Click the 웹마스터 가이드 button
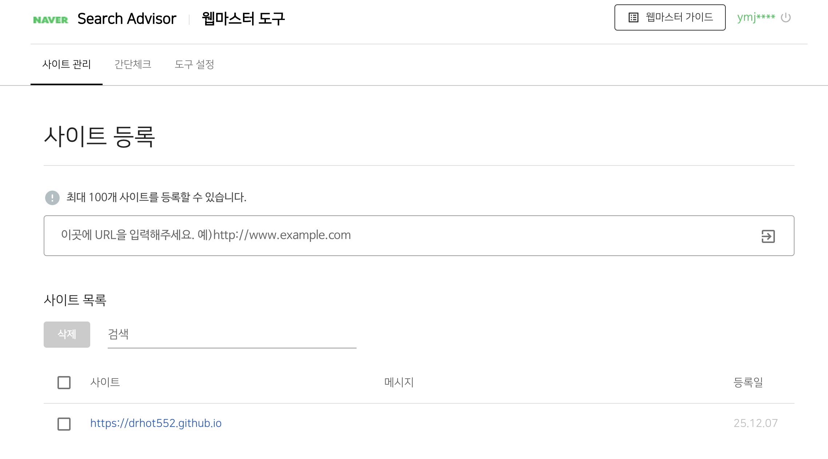The width and height of the screenshot is (828, 459). click(669, 17)
